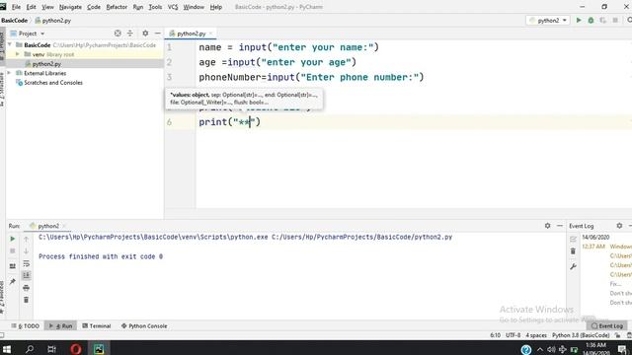Print the Run console output

click(27, 288)
